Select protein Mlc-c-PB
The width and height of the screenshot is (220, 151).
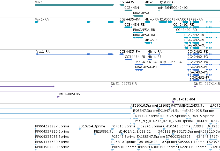point(150,59)
